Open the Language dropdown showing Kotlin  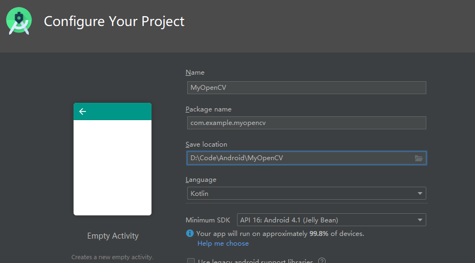click(306, 193)
